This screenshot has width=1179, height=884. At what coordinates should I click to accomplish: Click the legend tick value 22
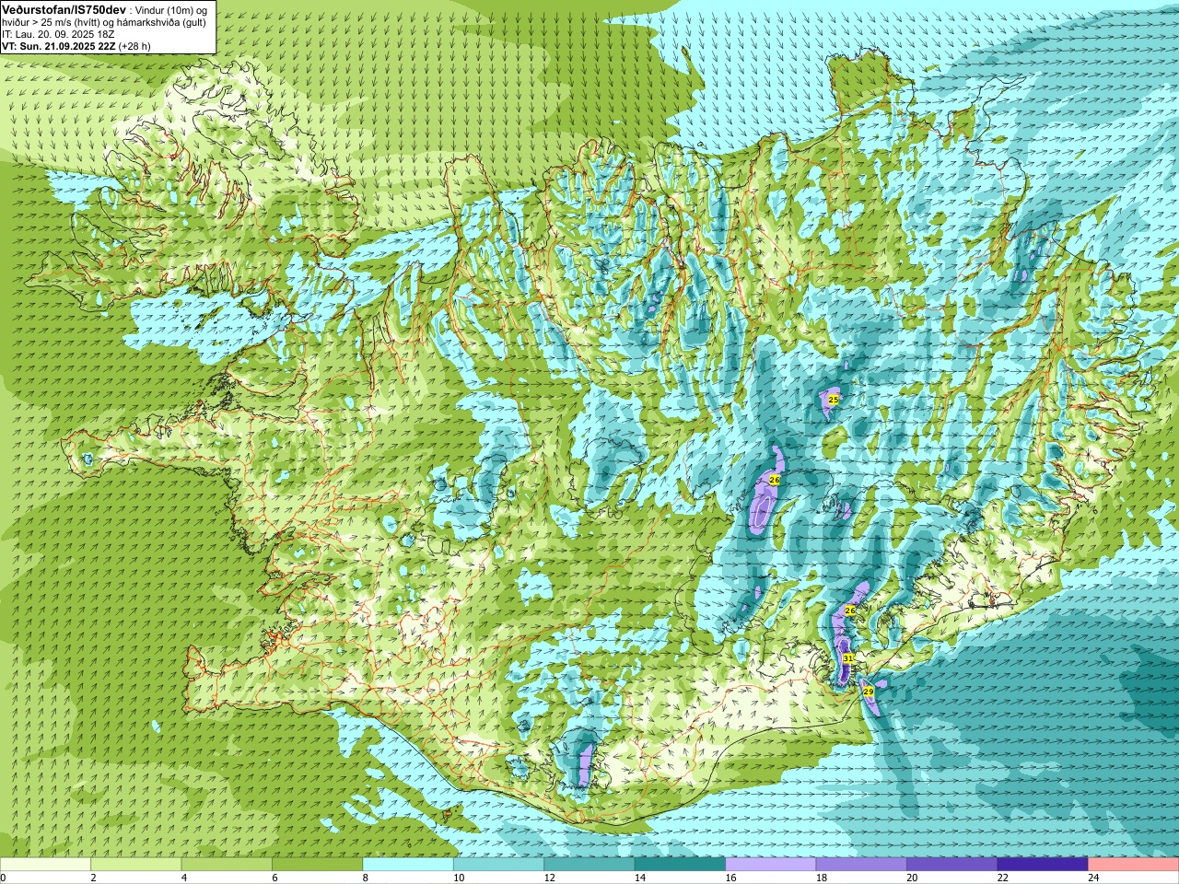pos(1003,878)
